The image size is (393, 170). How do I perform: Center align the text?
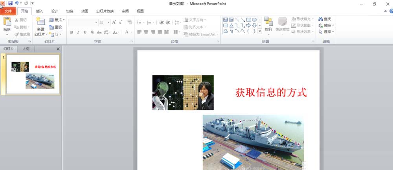point(146,32)
